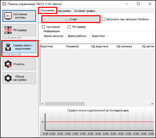Click the scrollbar right arrow
The height and width of the screenshot is (138, 156).
(x=152, y=104)
